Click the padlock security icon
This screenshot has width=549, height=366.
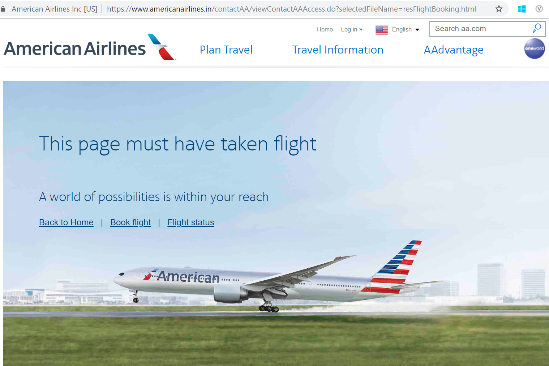click(x=3, y=9)
